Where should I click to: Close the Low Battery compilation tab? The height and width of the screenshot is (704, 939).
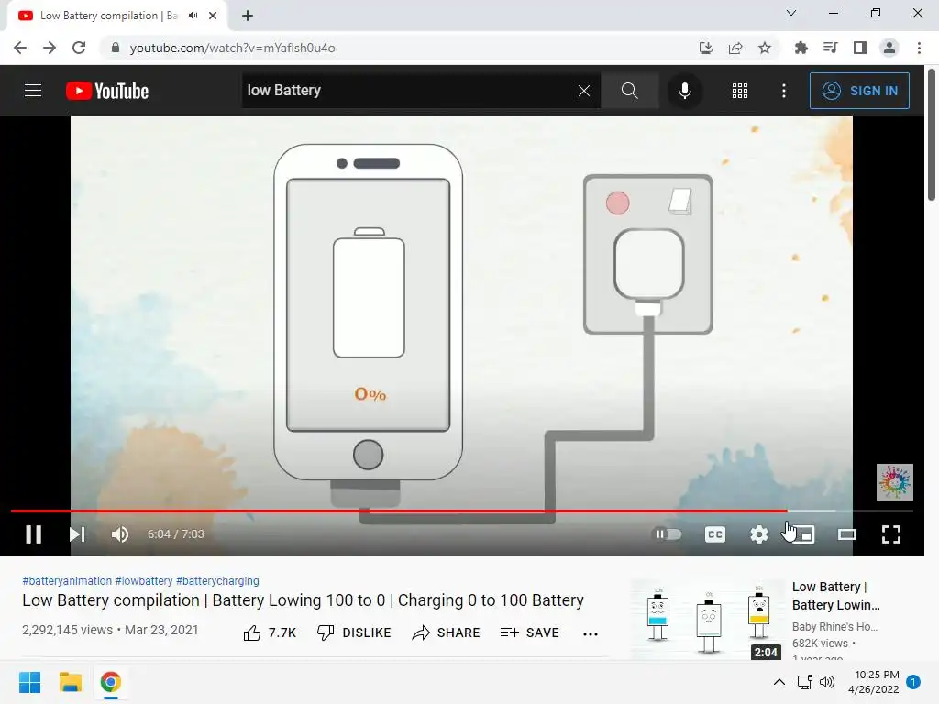tap(213, 16)
